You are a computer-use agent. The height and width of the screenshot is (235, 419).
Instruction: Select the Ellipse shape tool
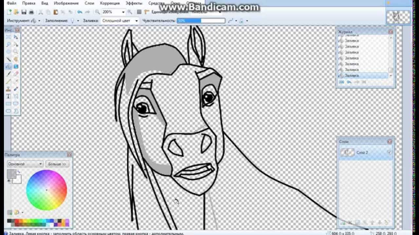click(x=9, y=111)
